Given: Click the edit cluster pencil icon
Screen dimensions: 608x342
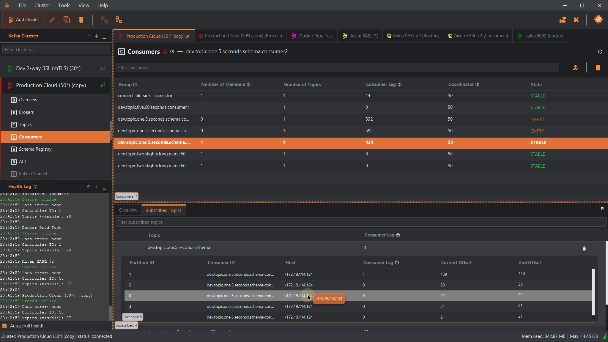Looking at the screenshot, I should (52, 20).
